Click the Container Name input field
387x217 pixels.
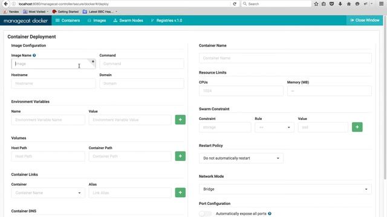285,58
